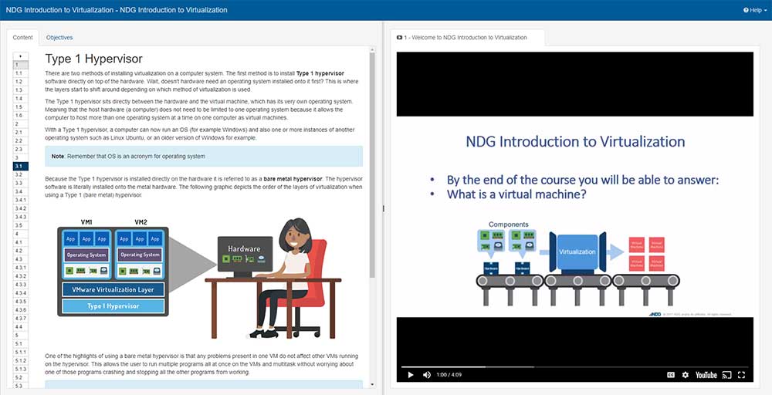Select highlighted section 3.1 in the index
Image resolution: width=772 pixels, height=395 pixels.
tap(20, 167)
